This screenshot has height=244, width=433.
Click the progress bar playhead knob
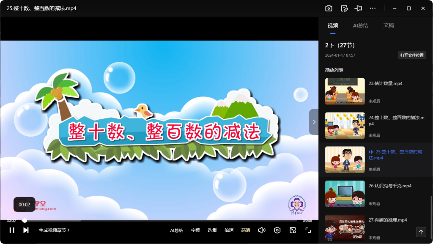point(25,221)
